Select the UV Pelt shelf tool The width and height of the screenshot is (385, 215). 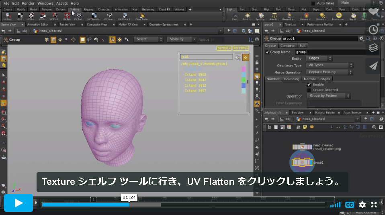coord(67,16)
